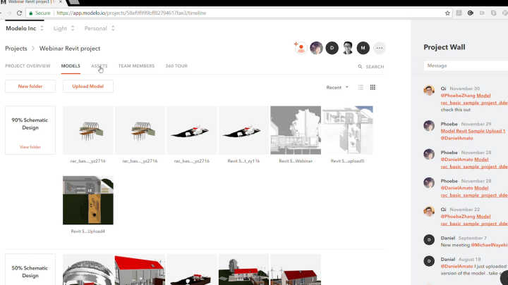Image resolution: width=508 pixels, height=285 pixels.
Task: Select the Models tab
Action: [x=71, y=66]
